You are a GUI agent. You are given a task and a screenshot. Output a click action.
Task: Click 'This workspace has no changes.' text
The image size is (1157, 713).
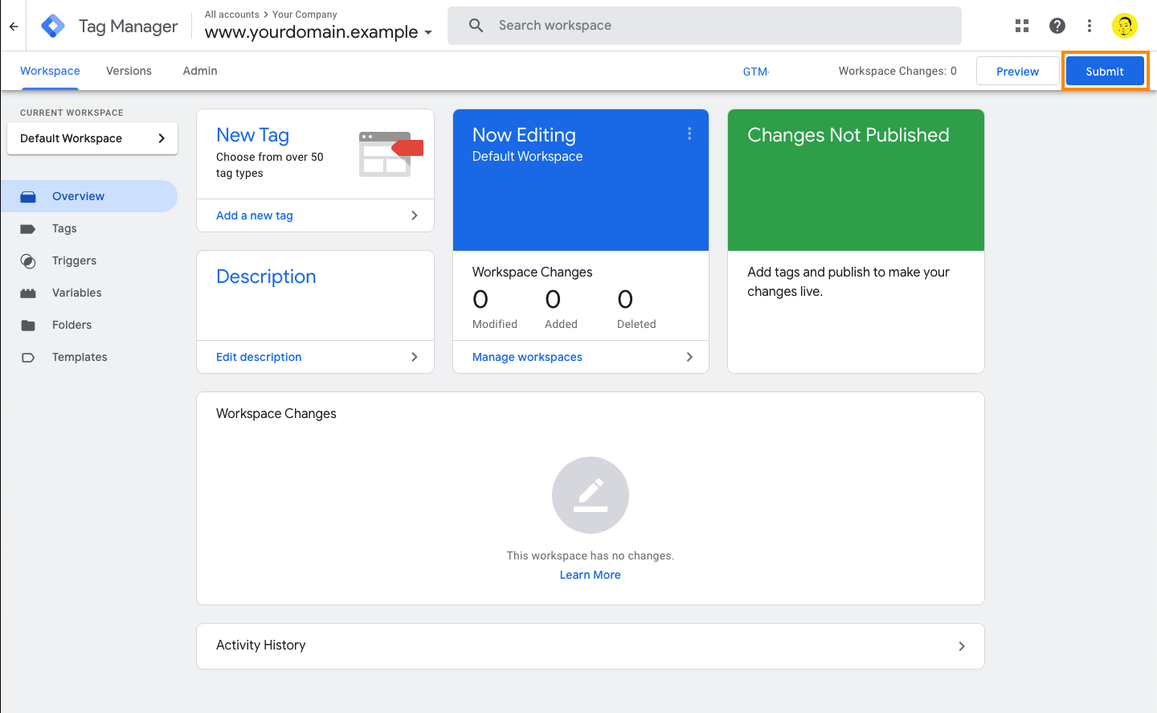coord(591,555)
